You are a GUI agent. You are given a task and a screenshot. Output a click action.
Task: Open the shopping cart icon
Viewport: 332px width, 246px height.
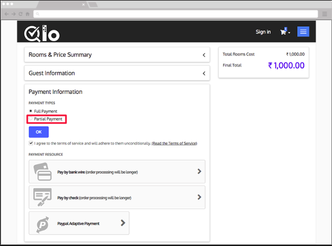click(283, 32)
